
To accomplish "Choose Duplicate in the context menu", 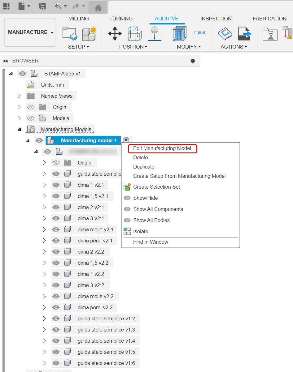I will point(143,167).
